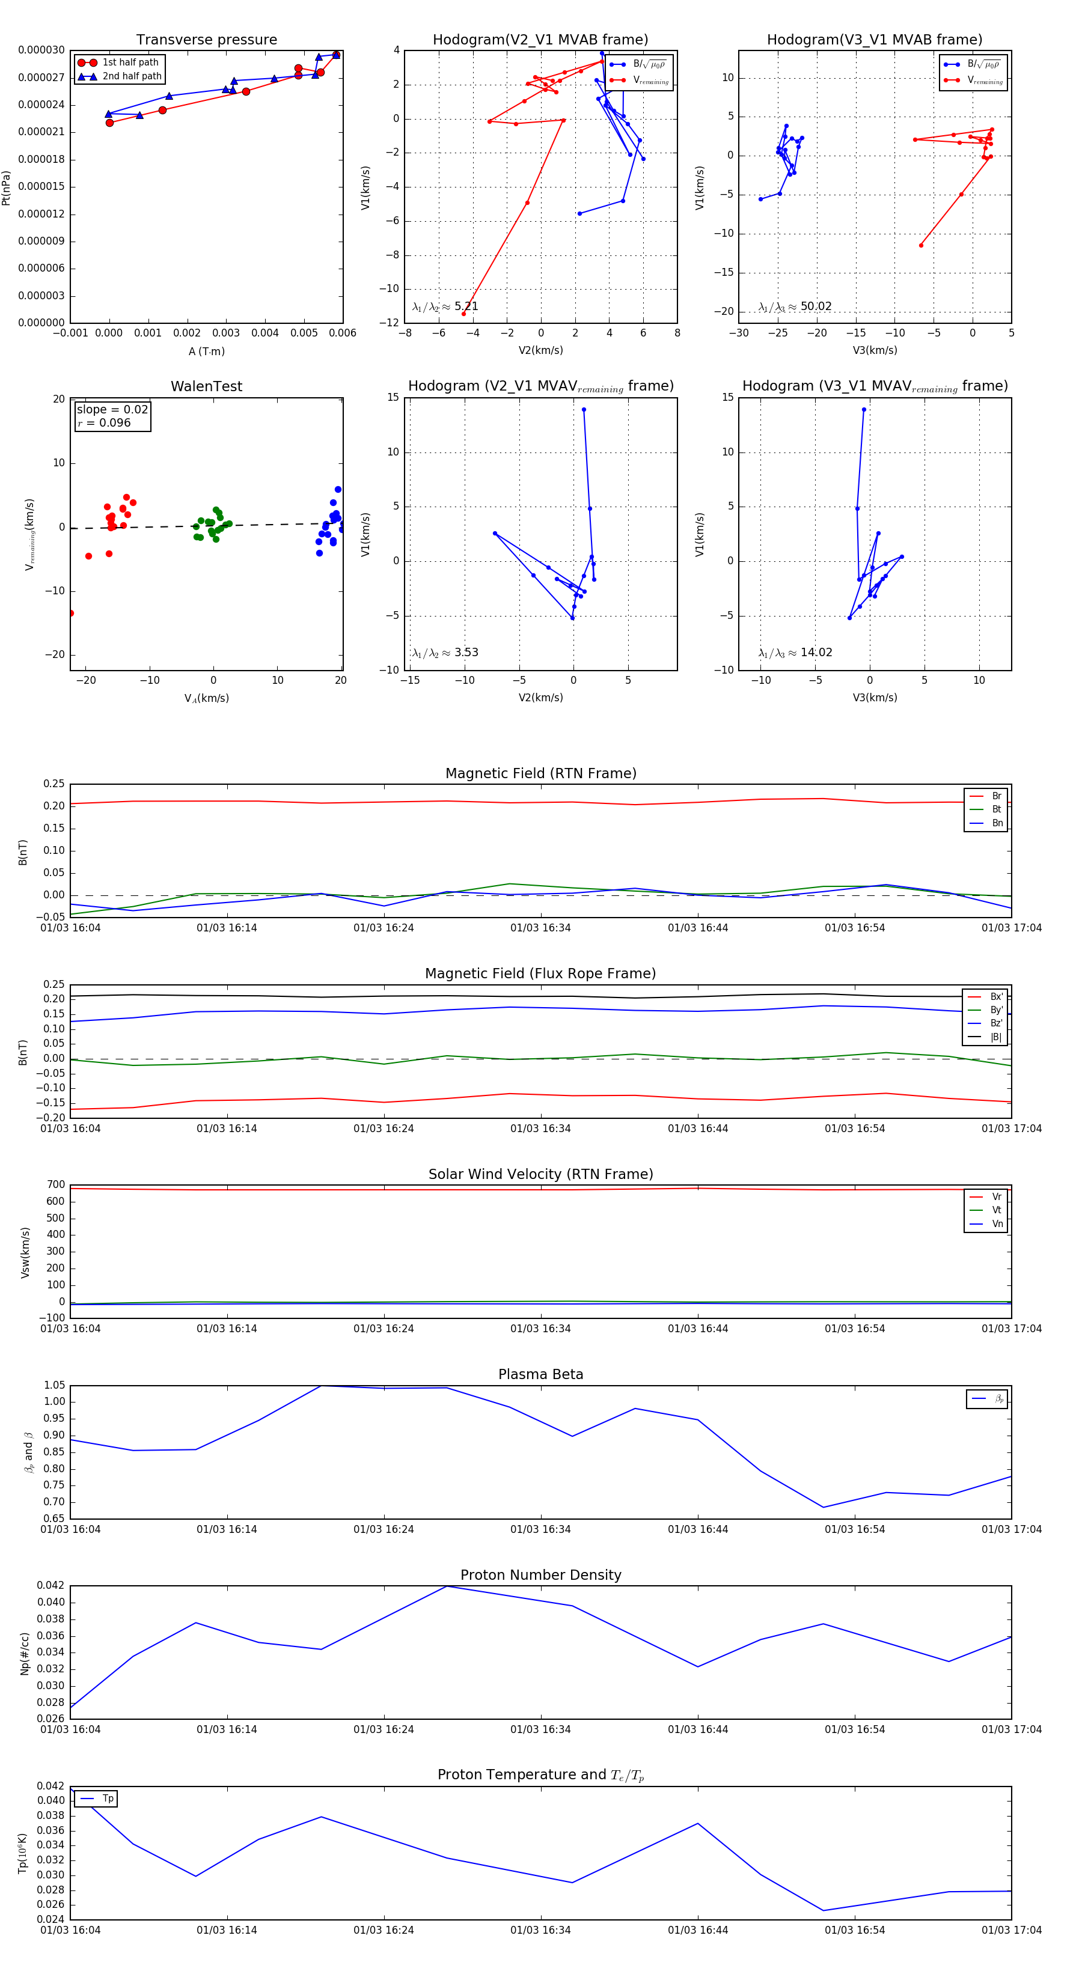Click the V_remaining legend entry in V2_V1 MVAB hodogram
This screenshot has height=1983, width=1082.
click(639, 80)
